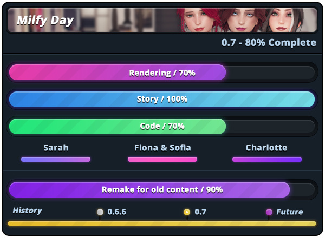The width and height of the screenshot is (325, 243).
Task: Click the green Code 70% bar
Action: coord(162,126)
